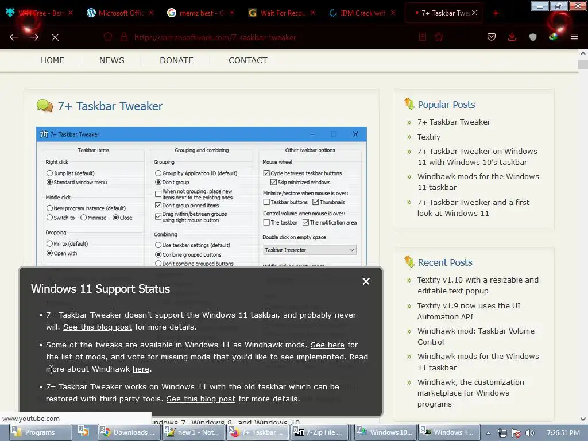Select middle click 'Close' radio in screenshot
The width and height of the screenshot is (588, 441).
tap(116, 218)
